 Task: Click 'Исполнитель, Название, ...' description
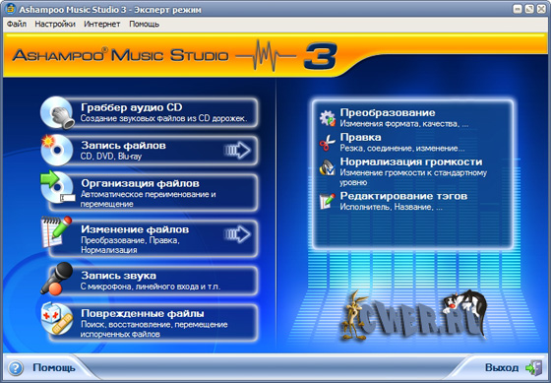click(392, 207)
